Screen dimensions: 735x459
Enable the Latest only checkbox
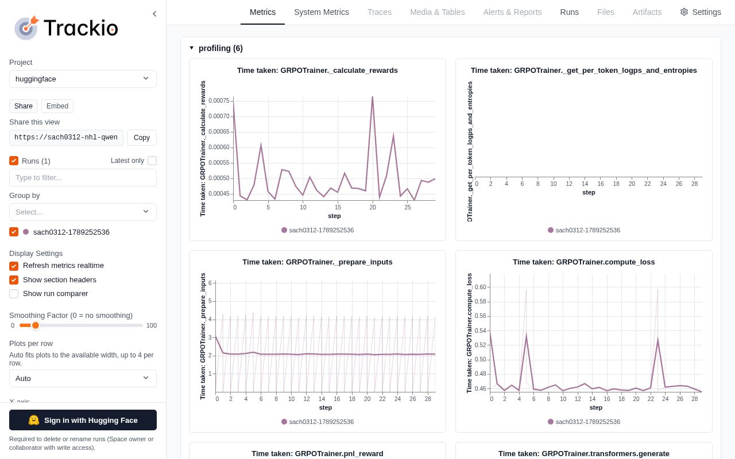pos(152,161)
